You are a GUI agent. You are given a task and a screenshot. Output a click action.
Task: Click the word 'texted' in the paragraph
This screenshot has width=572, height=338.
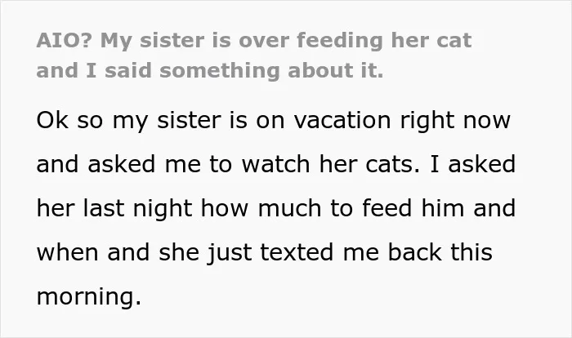(x=297, y=252)
